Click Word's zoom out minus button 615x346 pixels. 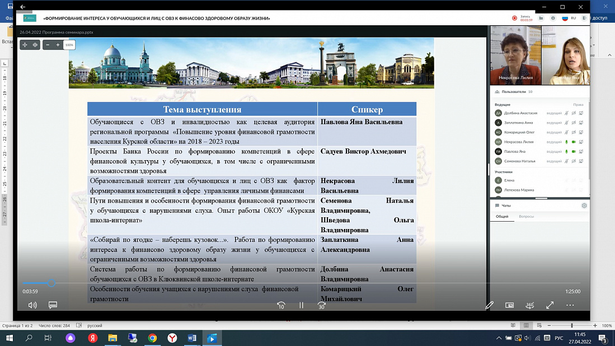pos(549,326)
